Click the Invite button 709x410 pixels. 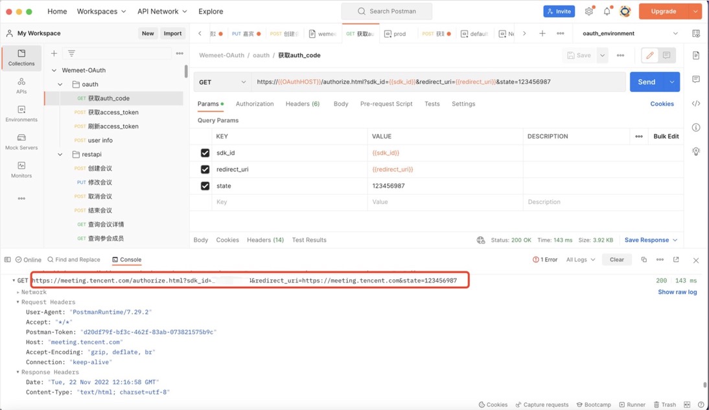tap(559, 11)
